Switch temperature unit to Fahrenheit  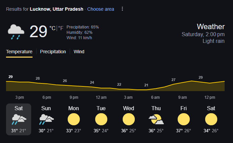[x=61, y=28]
